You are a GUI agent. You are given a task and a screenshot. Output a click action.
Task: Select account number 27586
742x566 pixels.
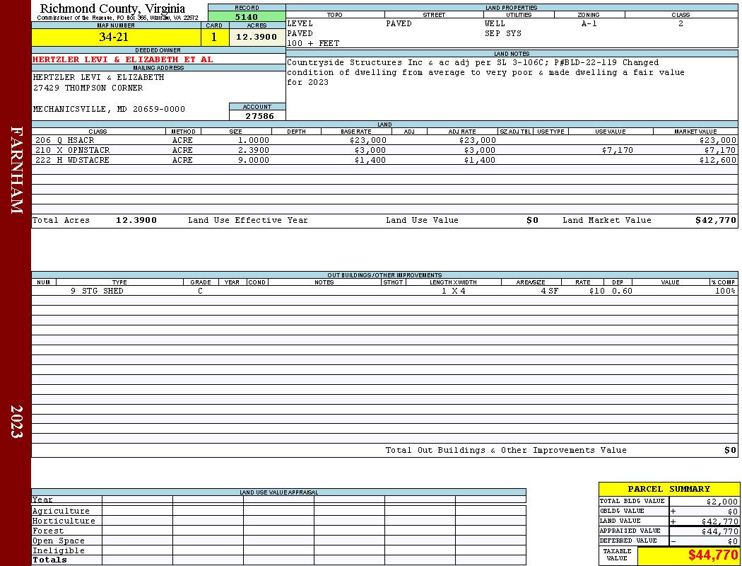click(259, 115)
